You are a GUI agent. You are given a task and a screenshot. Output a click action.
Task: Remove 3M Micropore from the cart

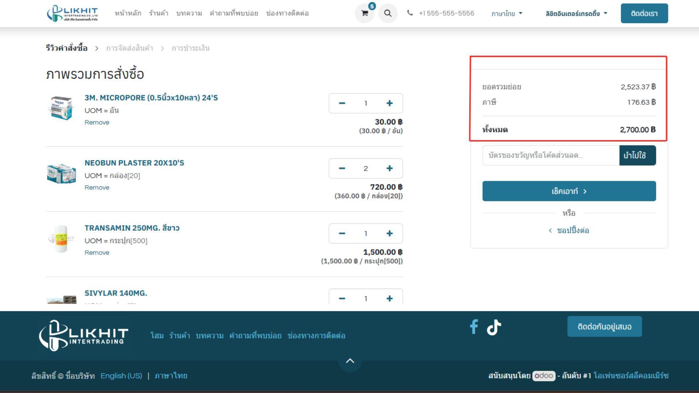click(97, 122)
